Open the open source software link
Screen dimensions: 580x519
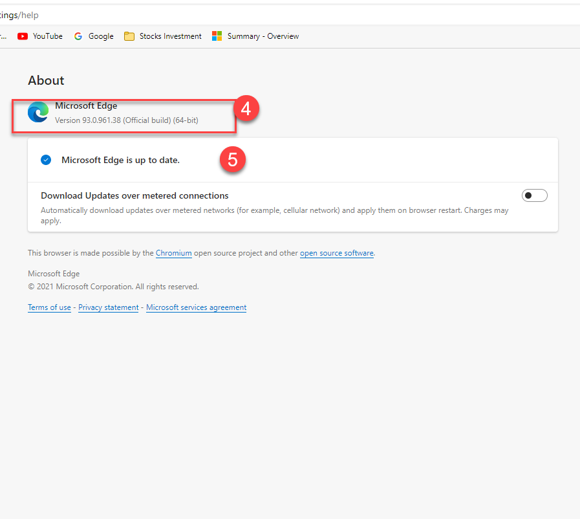pyautogui.click(x=337, y=253)
